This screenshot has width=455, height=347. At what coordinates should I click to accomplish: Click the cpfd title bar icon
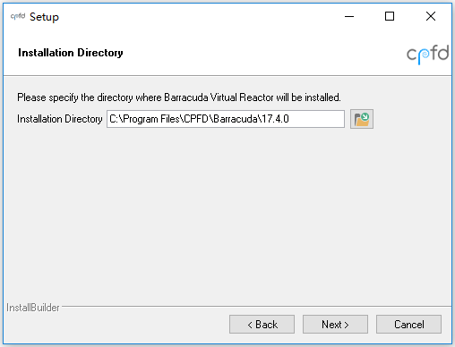[x=18, y=16]
